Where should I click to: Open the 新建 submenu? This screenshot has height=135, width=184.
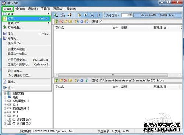26,14
